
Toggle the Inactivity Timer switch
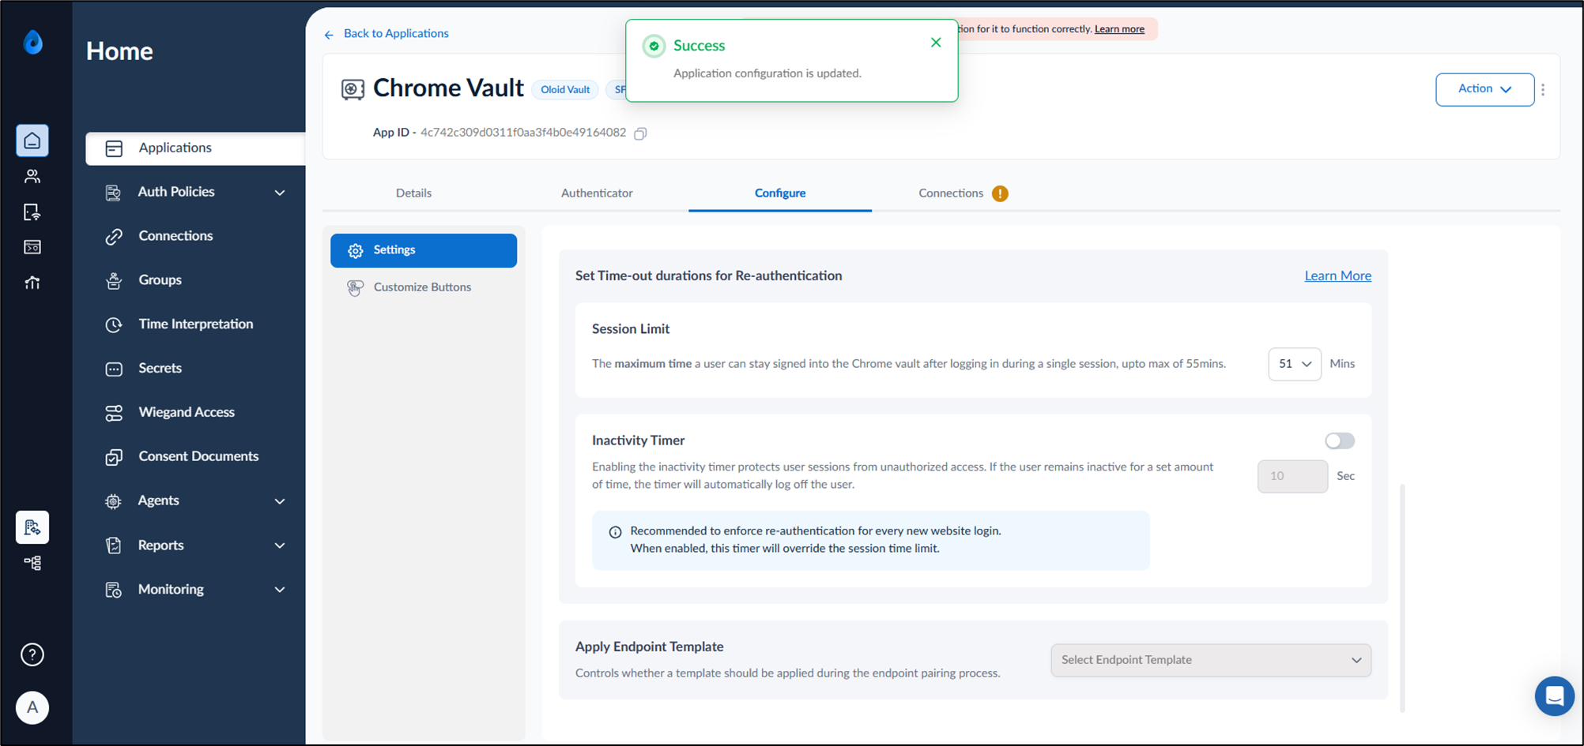[1340, 440]
